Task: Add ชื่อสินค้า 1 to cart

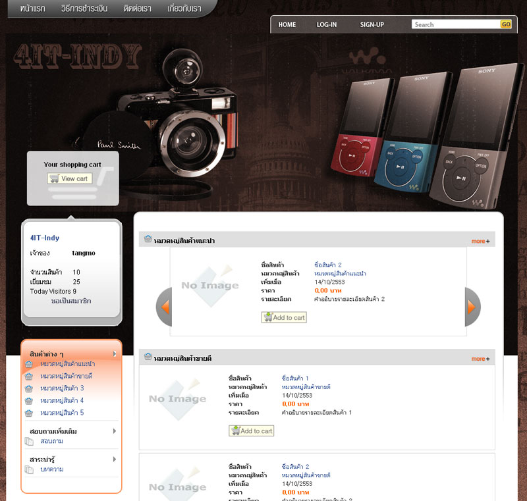Action: (252, 431)
